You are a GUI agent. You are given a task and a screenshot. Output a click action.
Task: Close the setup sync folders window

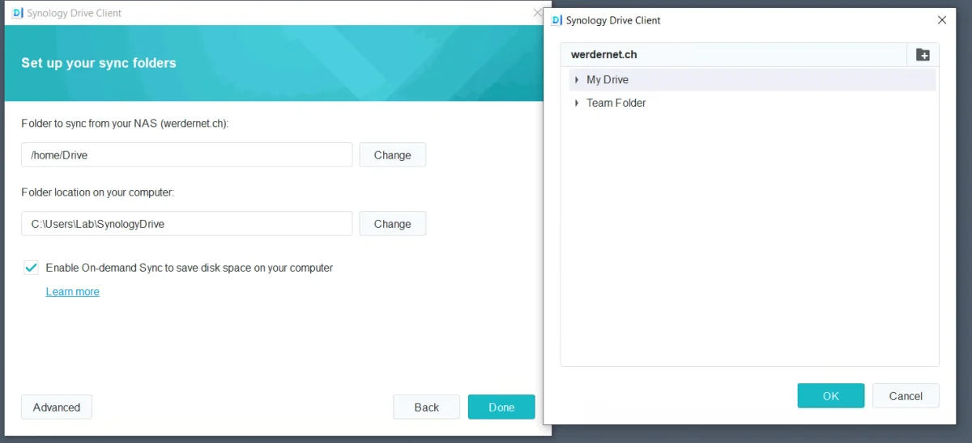(x=538, y=13)
